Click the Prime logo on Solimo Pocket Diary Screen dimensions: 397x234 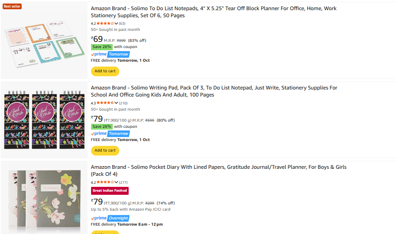(99, 218)
